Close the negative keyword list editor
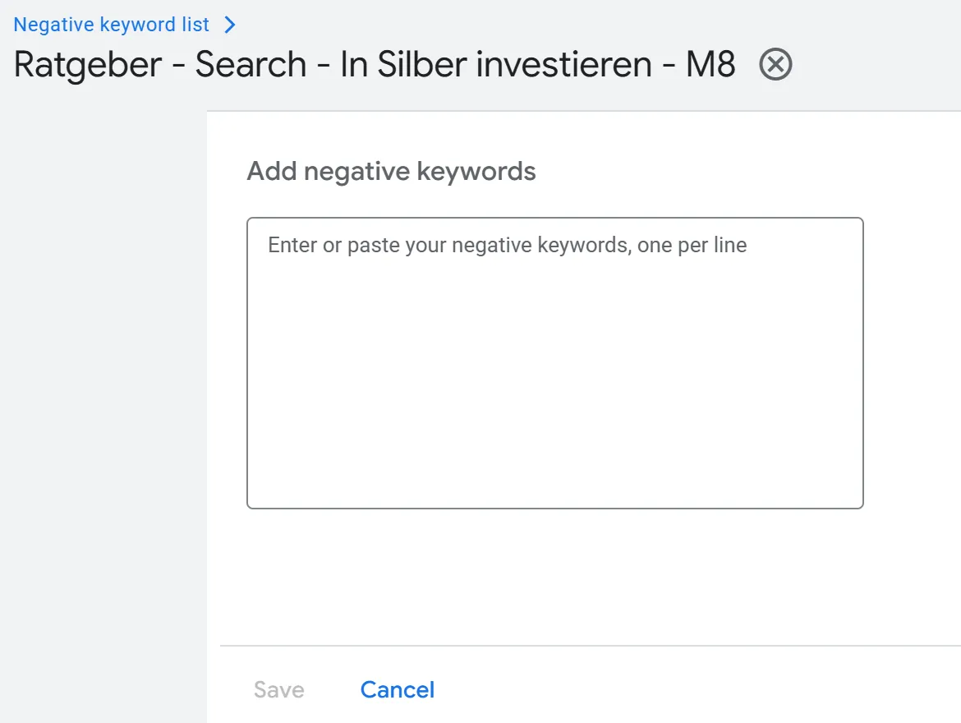 click(x=775, y=64)
